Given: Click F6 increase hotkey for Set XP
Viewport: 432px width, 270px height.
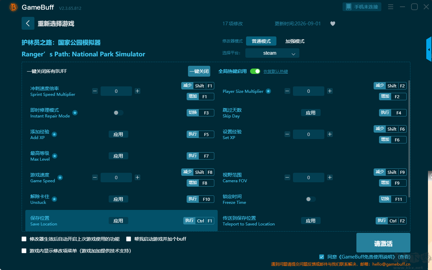Looking at the screenshot, I should point(393,140).
